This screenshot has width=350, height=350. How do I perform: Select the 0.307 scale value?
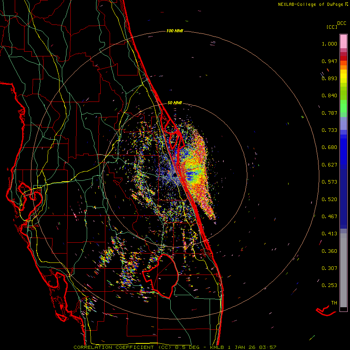pos(329,268)
